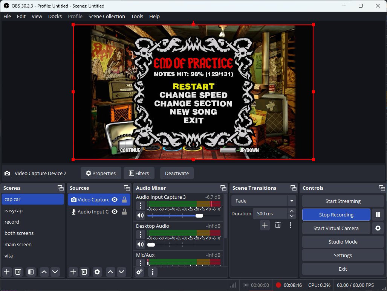Move scene up with arrow in Scenes
387x291 pixels.
click(44, 272)
